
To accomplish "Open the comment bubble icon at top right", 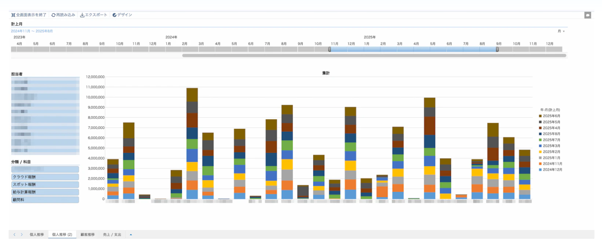I will tap(588, 15).
